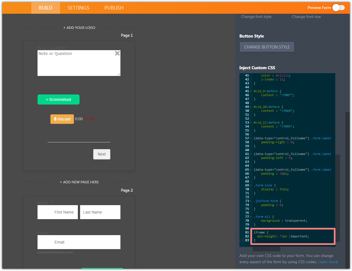Click the CSS editor horizontal scrollbar
This screenshot has width=352, height=271.
[x=266, y=249]
